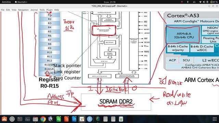Click the red recording indicator in the top bar

pyautogui.click(x=182, y=2)
